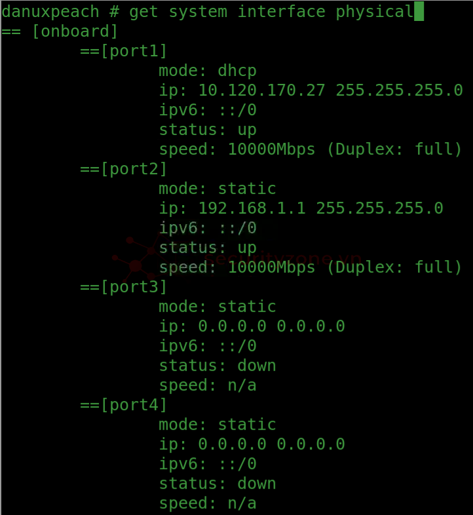
Task: Click the green terminal cursor block
Action: point(419,11)
